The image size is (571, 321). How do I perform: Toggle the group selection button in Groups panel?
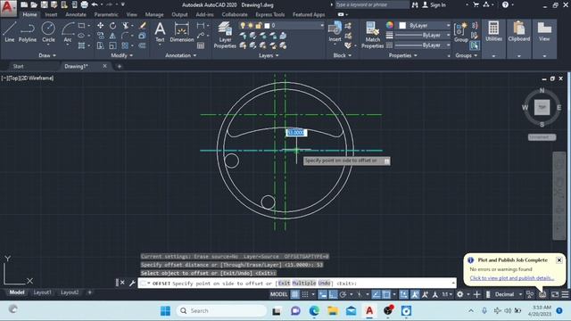tap(475, 45)
